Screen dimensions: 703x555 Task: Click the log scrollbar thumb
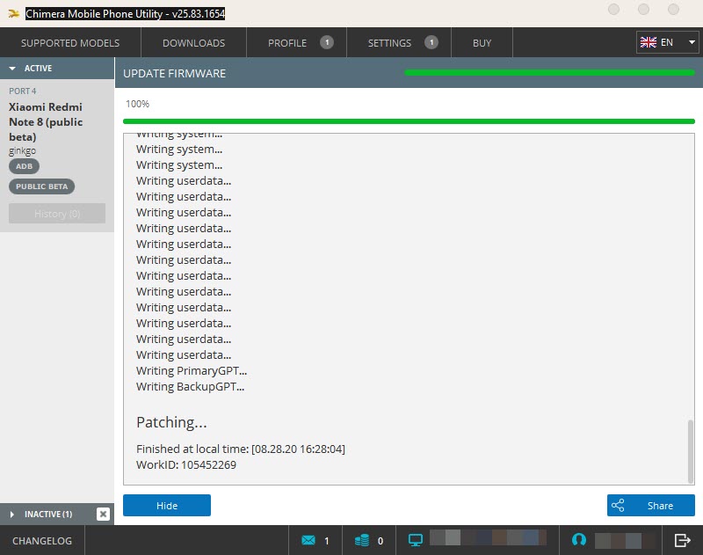coord(691,450)
